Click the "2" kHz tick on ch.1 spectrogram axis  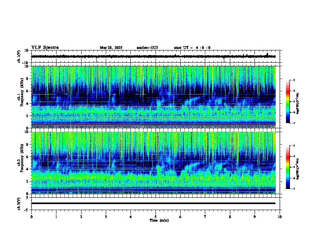tap(28, 116)
